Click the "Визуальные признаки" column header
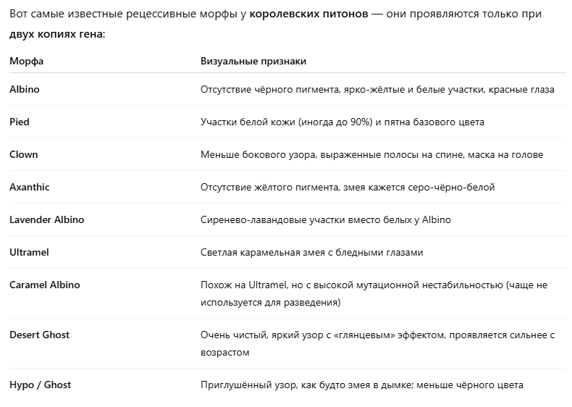The width and height of the screenshot is (572, 407). pyautogui.click(x=253, y=62)
